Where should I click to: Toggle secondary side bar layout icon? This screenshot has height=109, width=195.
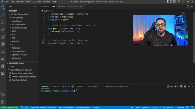175,2
